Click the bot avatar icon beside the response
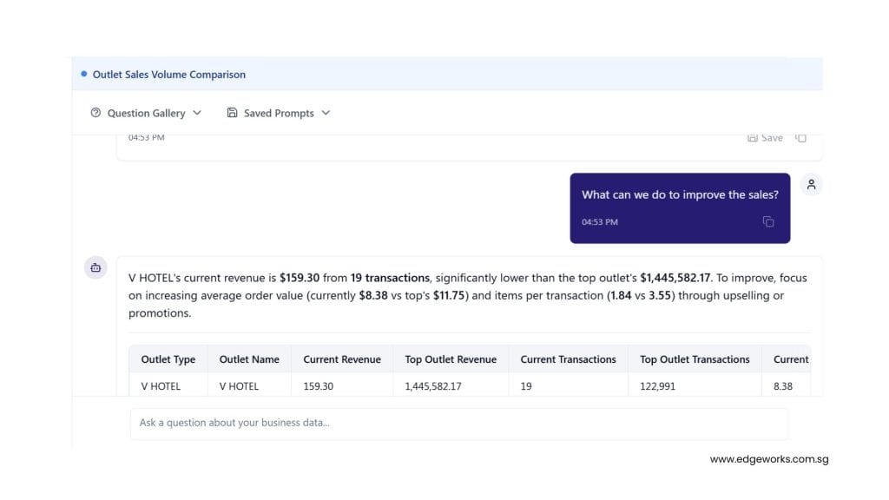The image size is (889, 500). click(95, 267)
